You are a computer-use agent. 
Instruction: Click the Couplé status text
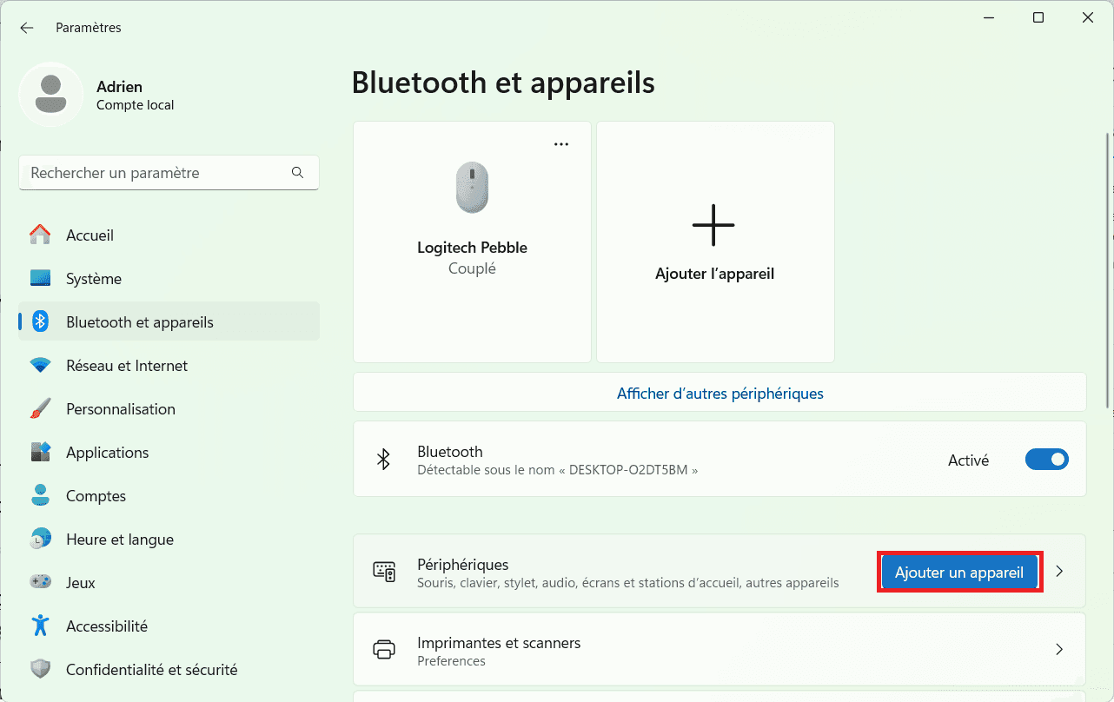tap(472, 268)
